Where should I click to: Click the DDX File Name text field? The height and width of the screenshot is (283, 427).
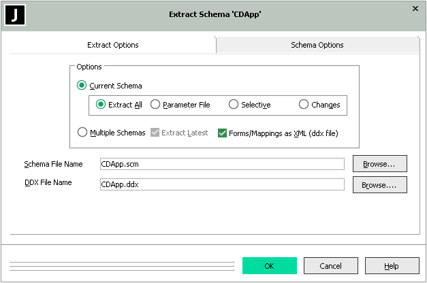(x=222, y=184)
